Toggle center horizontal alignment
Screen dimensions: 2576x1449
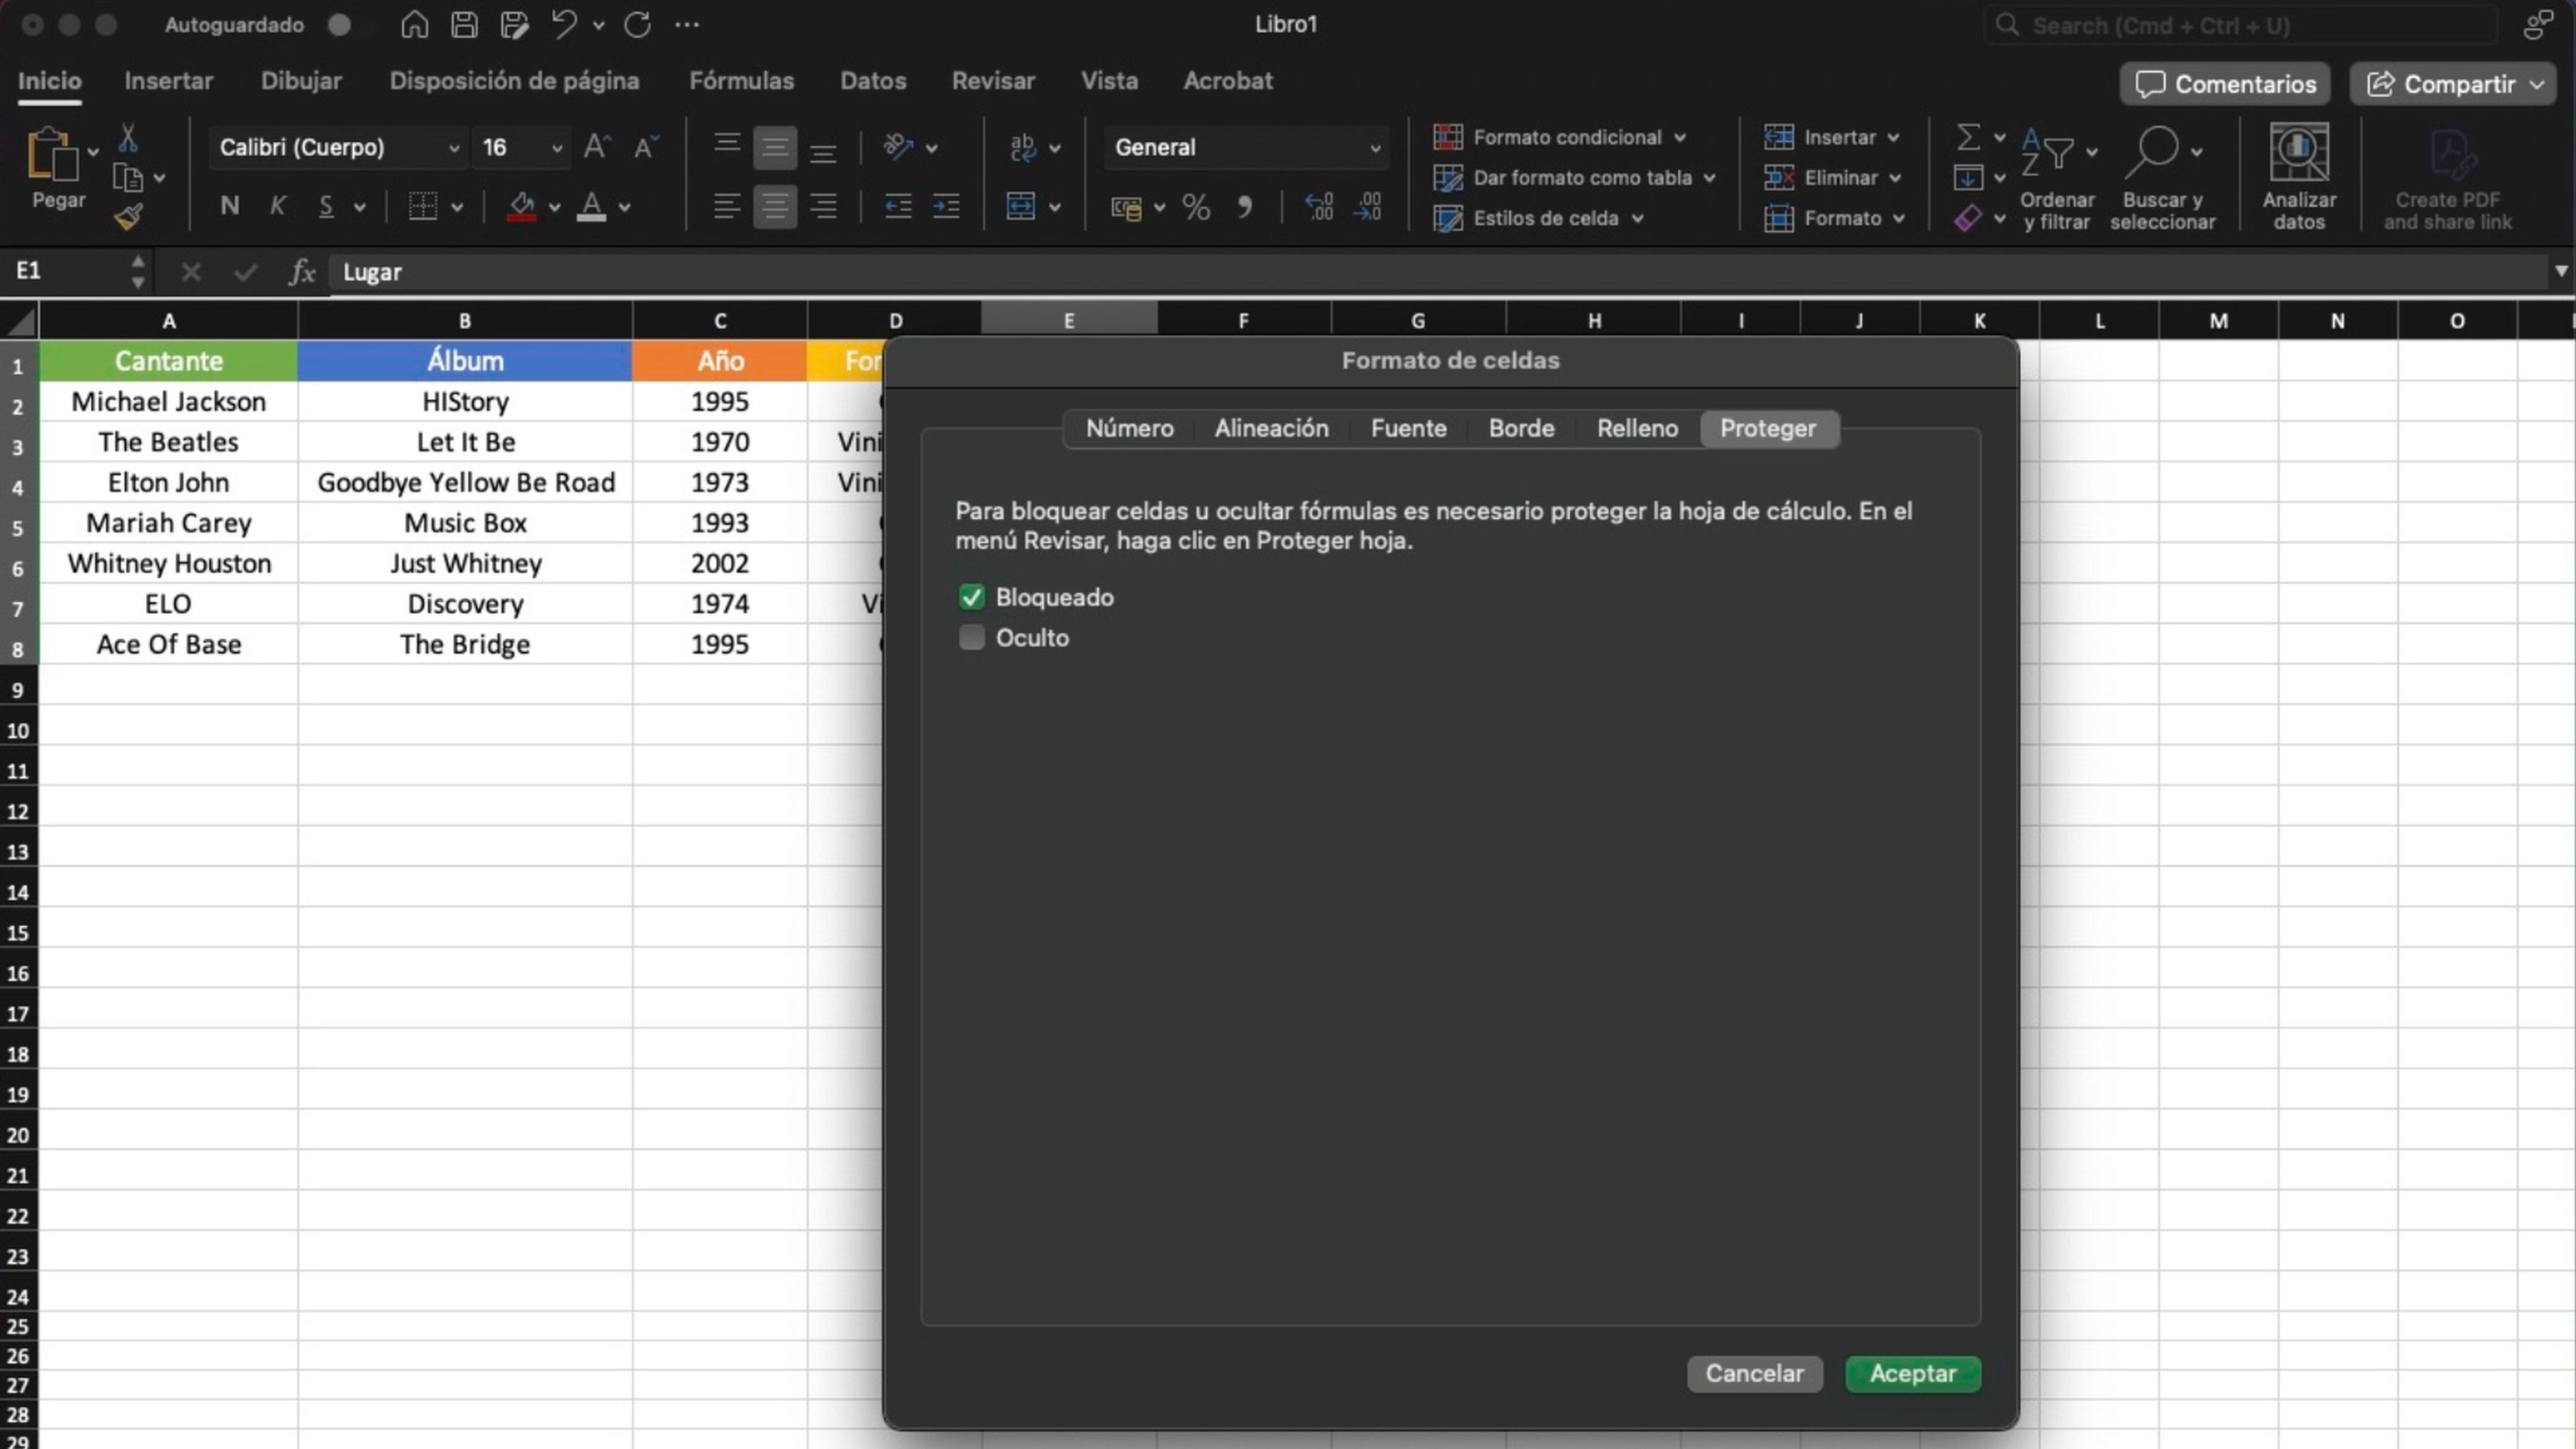click(775, 206)
